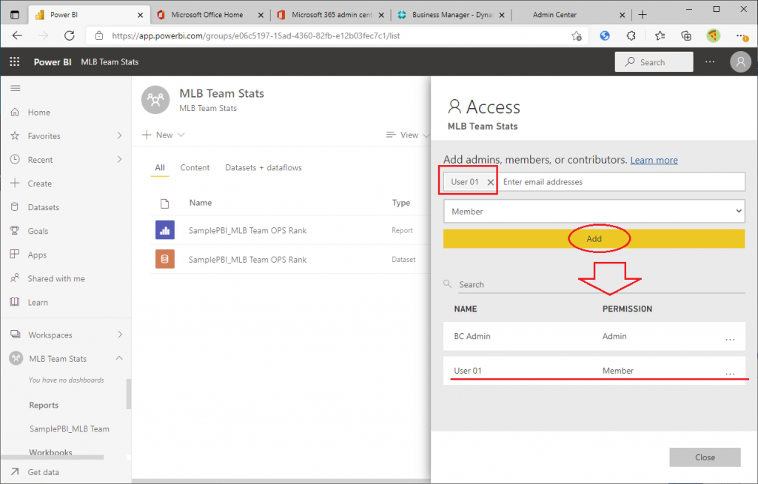Refresh the browser page
Image resolution: width=758 pixels, height=484 pixels.
[x=70, y=36]
